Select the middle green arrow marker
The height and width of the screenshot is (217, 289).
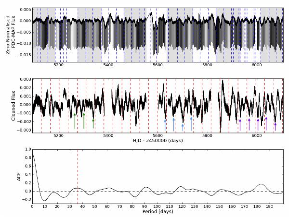84,120
